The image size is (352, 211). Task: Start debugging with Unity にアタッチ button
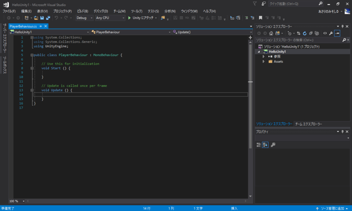tap(142, 18)
